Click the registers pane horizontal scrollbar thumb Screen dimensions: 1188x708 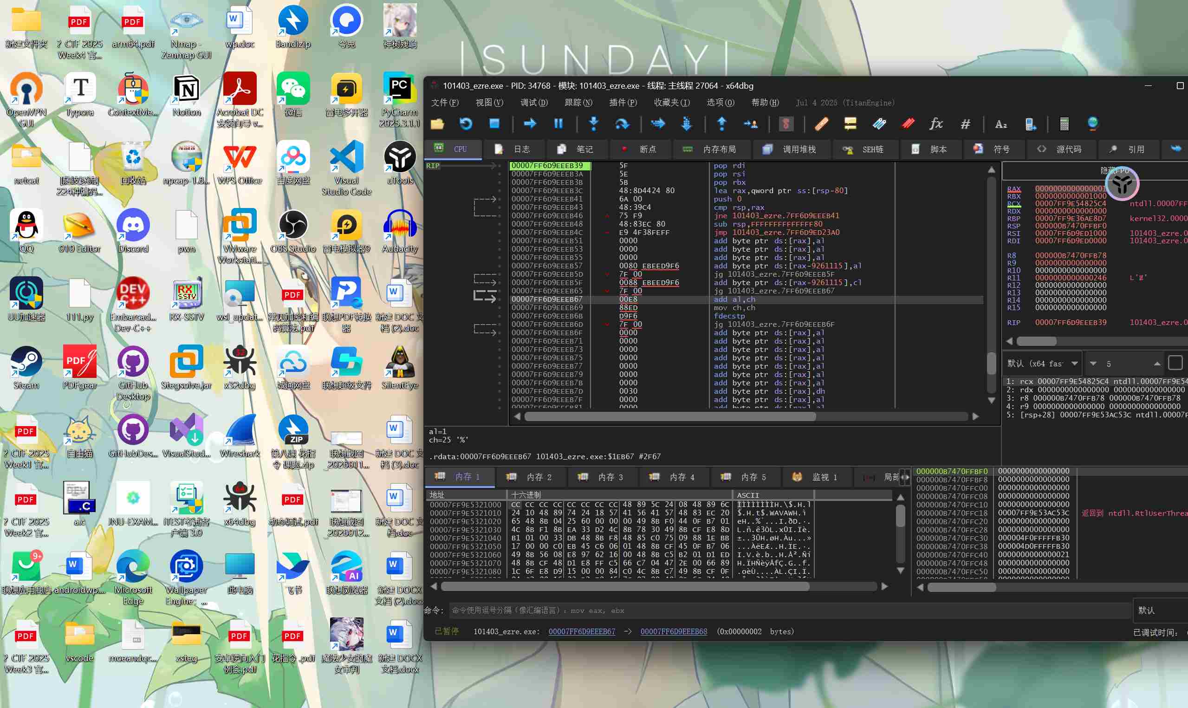pos(1036,341)
